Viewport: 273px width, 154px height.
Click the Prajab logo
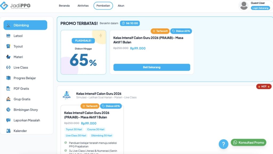click(x=67, y=95)
